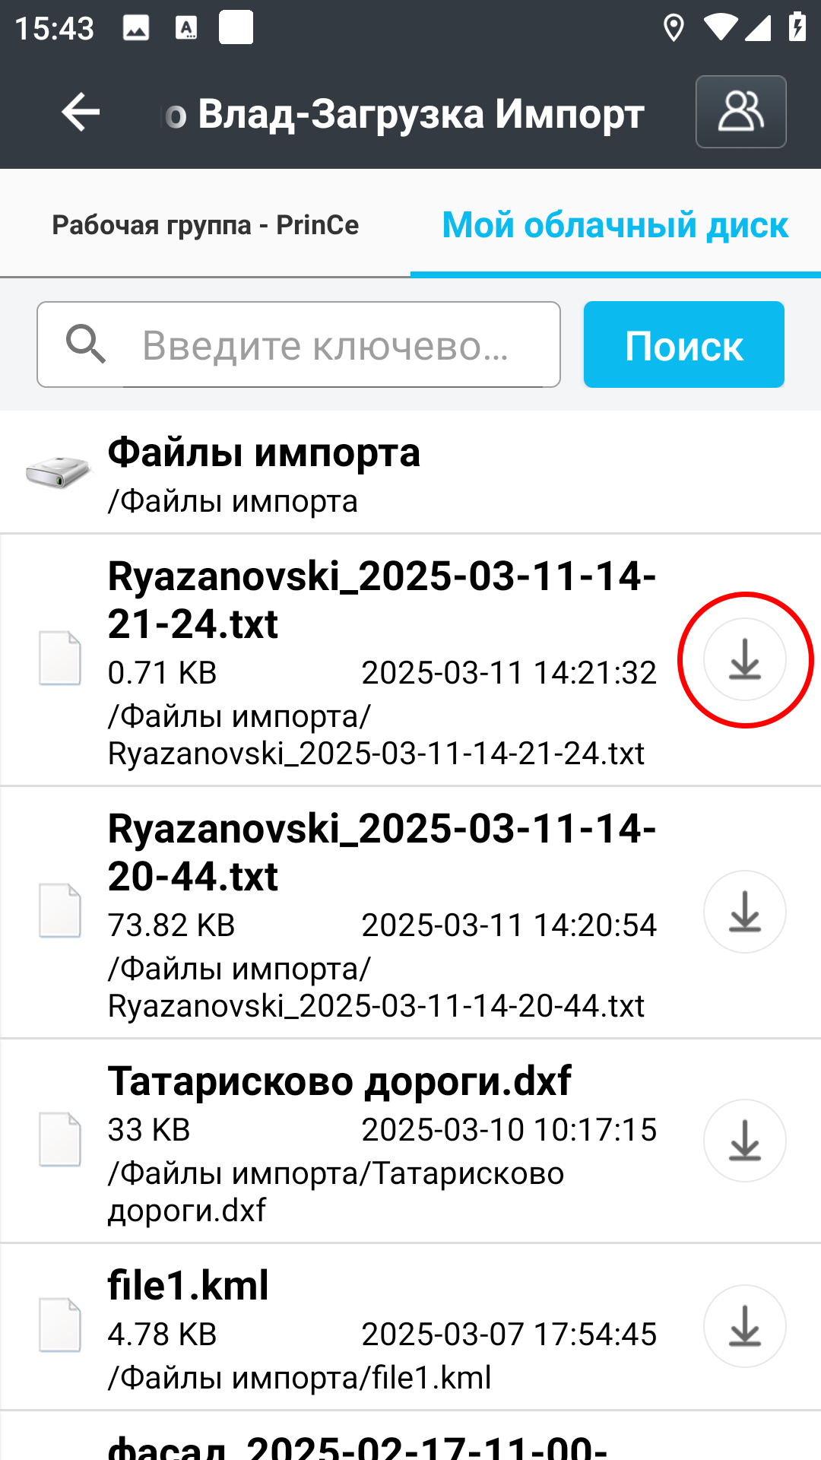Image resolution: width=821 pixels, height=1460 pixels.
Task: Tap the file1.kml file title
Action: tap(188, 1285)
